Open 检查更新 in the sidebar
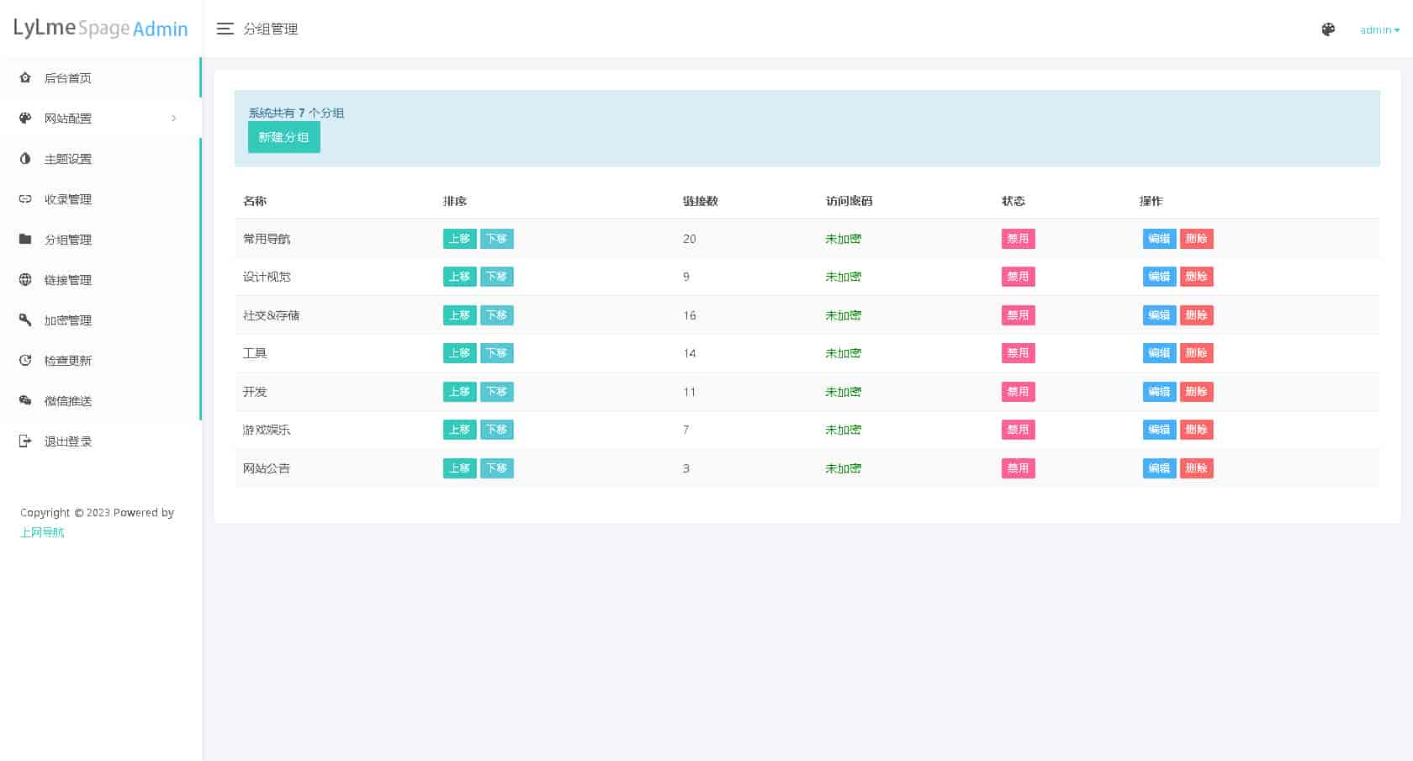 tap(68, 361)
